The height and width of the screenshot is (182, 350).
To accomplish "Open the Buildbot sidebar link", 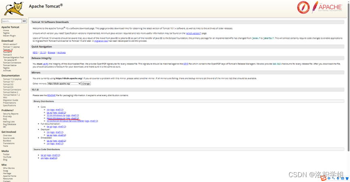I will pyautogui.click(x=7, y=141).
